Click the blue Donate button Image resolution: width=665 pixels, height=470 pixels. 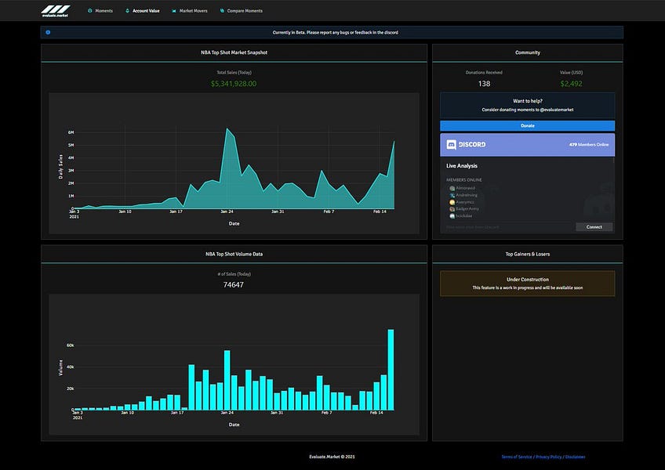pyautogui.click(x=527, y=125)
